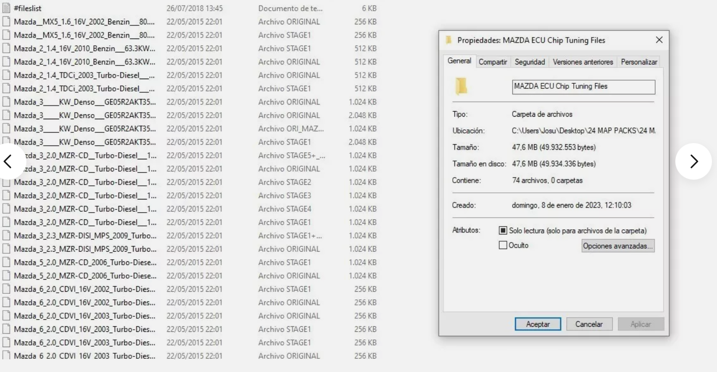This screenshot has width=717, height=372.
Task: Open the Personalizar tab
Action: [x=640, y=61]
